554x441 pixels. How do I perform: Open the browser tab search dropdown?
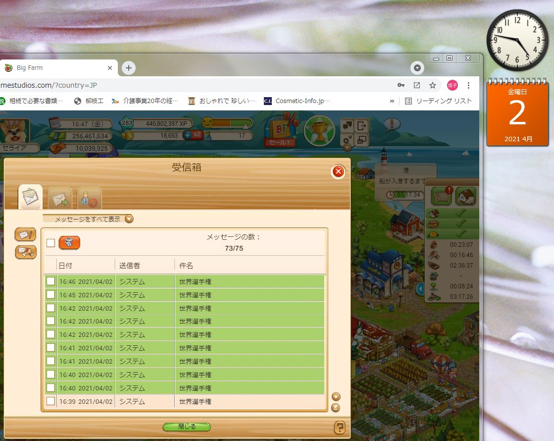pos(417,68)
